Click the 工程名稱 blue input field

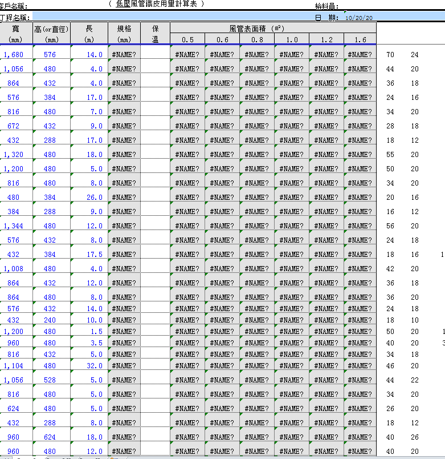173,17
